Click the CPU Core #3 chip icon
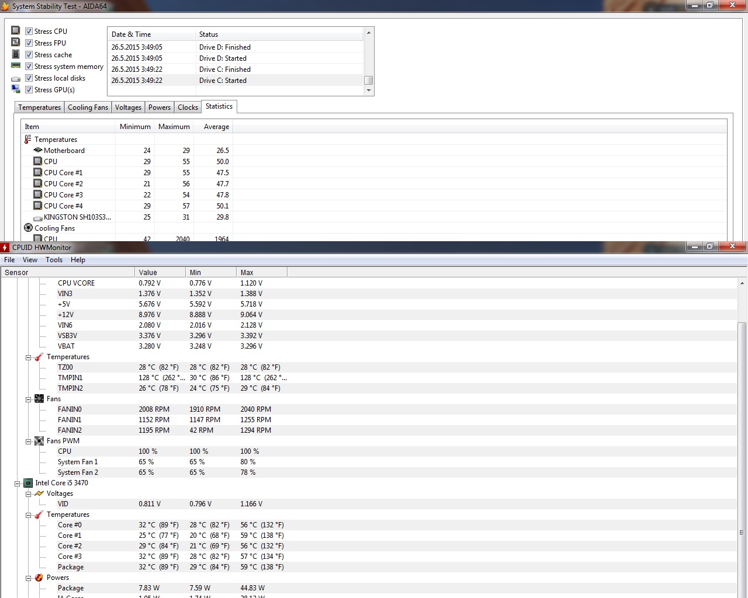 click(x=38, y=195)
